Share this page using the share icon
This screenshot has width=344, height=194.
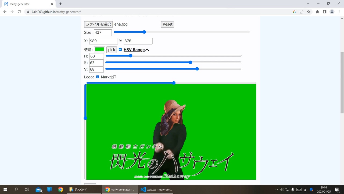click(302, 12)
